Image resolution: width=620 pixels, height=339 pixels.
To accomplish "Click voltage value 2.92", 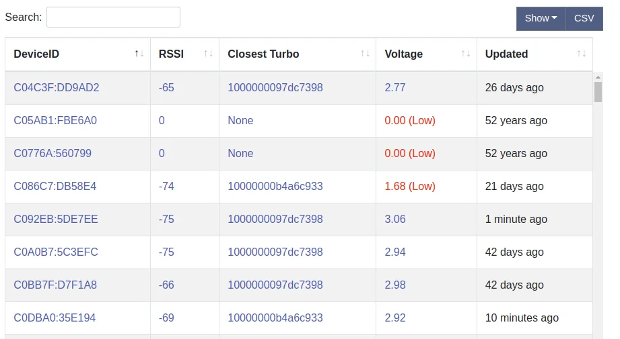I will [395, 318].
